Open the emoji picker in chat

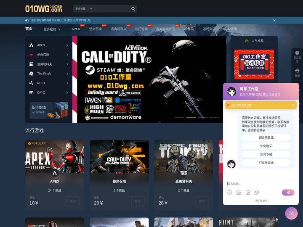pos(229,193)
